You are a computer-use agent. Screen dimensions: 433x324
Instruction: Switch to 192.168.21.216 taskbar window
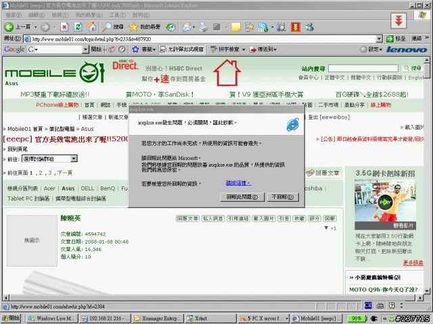105,319
